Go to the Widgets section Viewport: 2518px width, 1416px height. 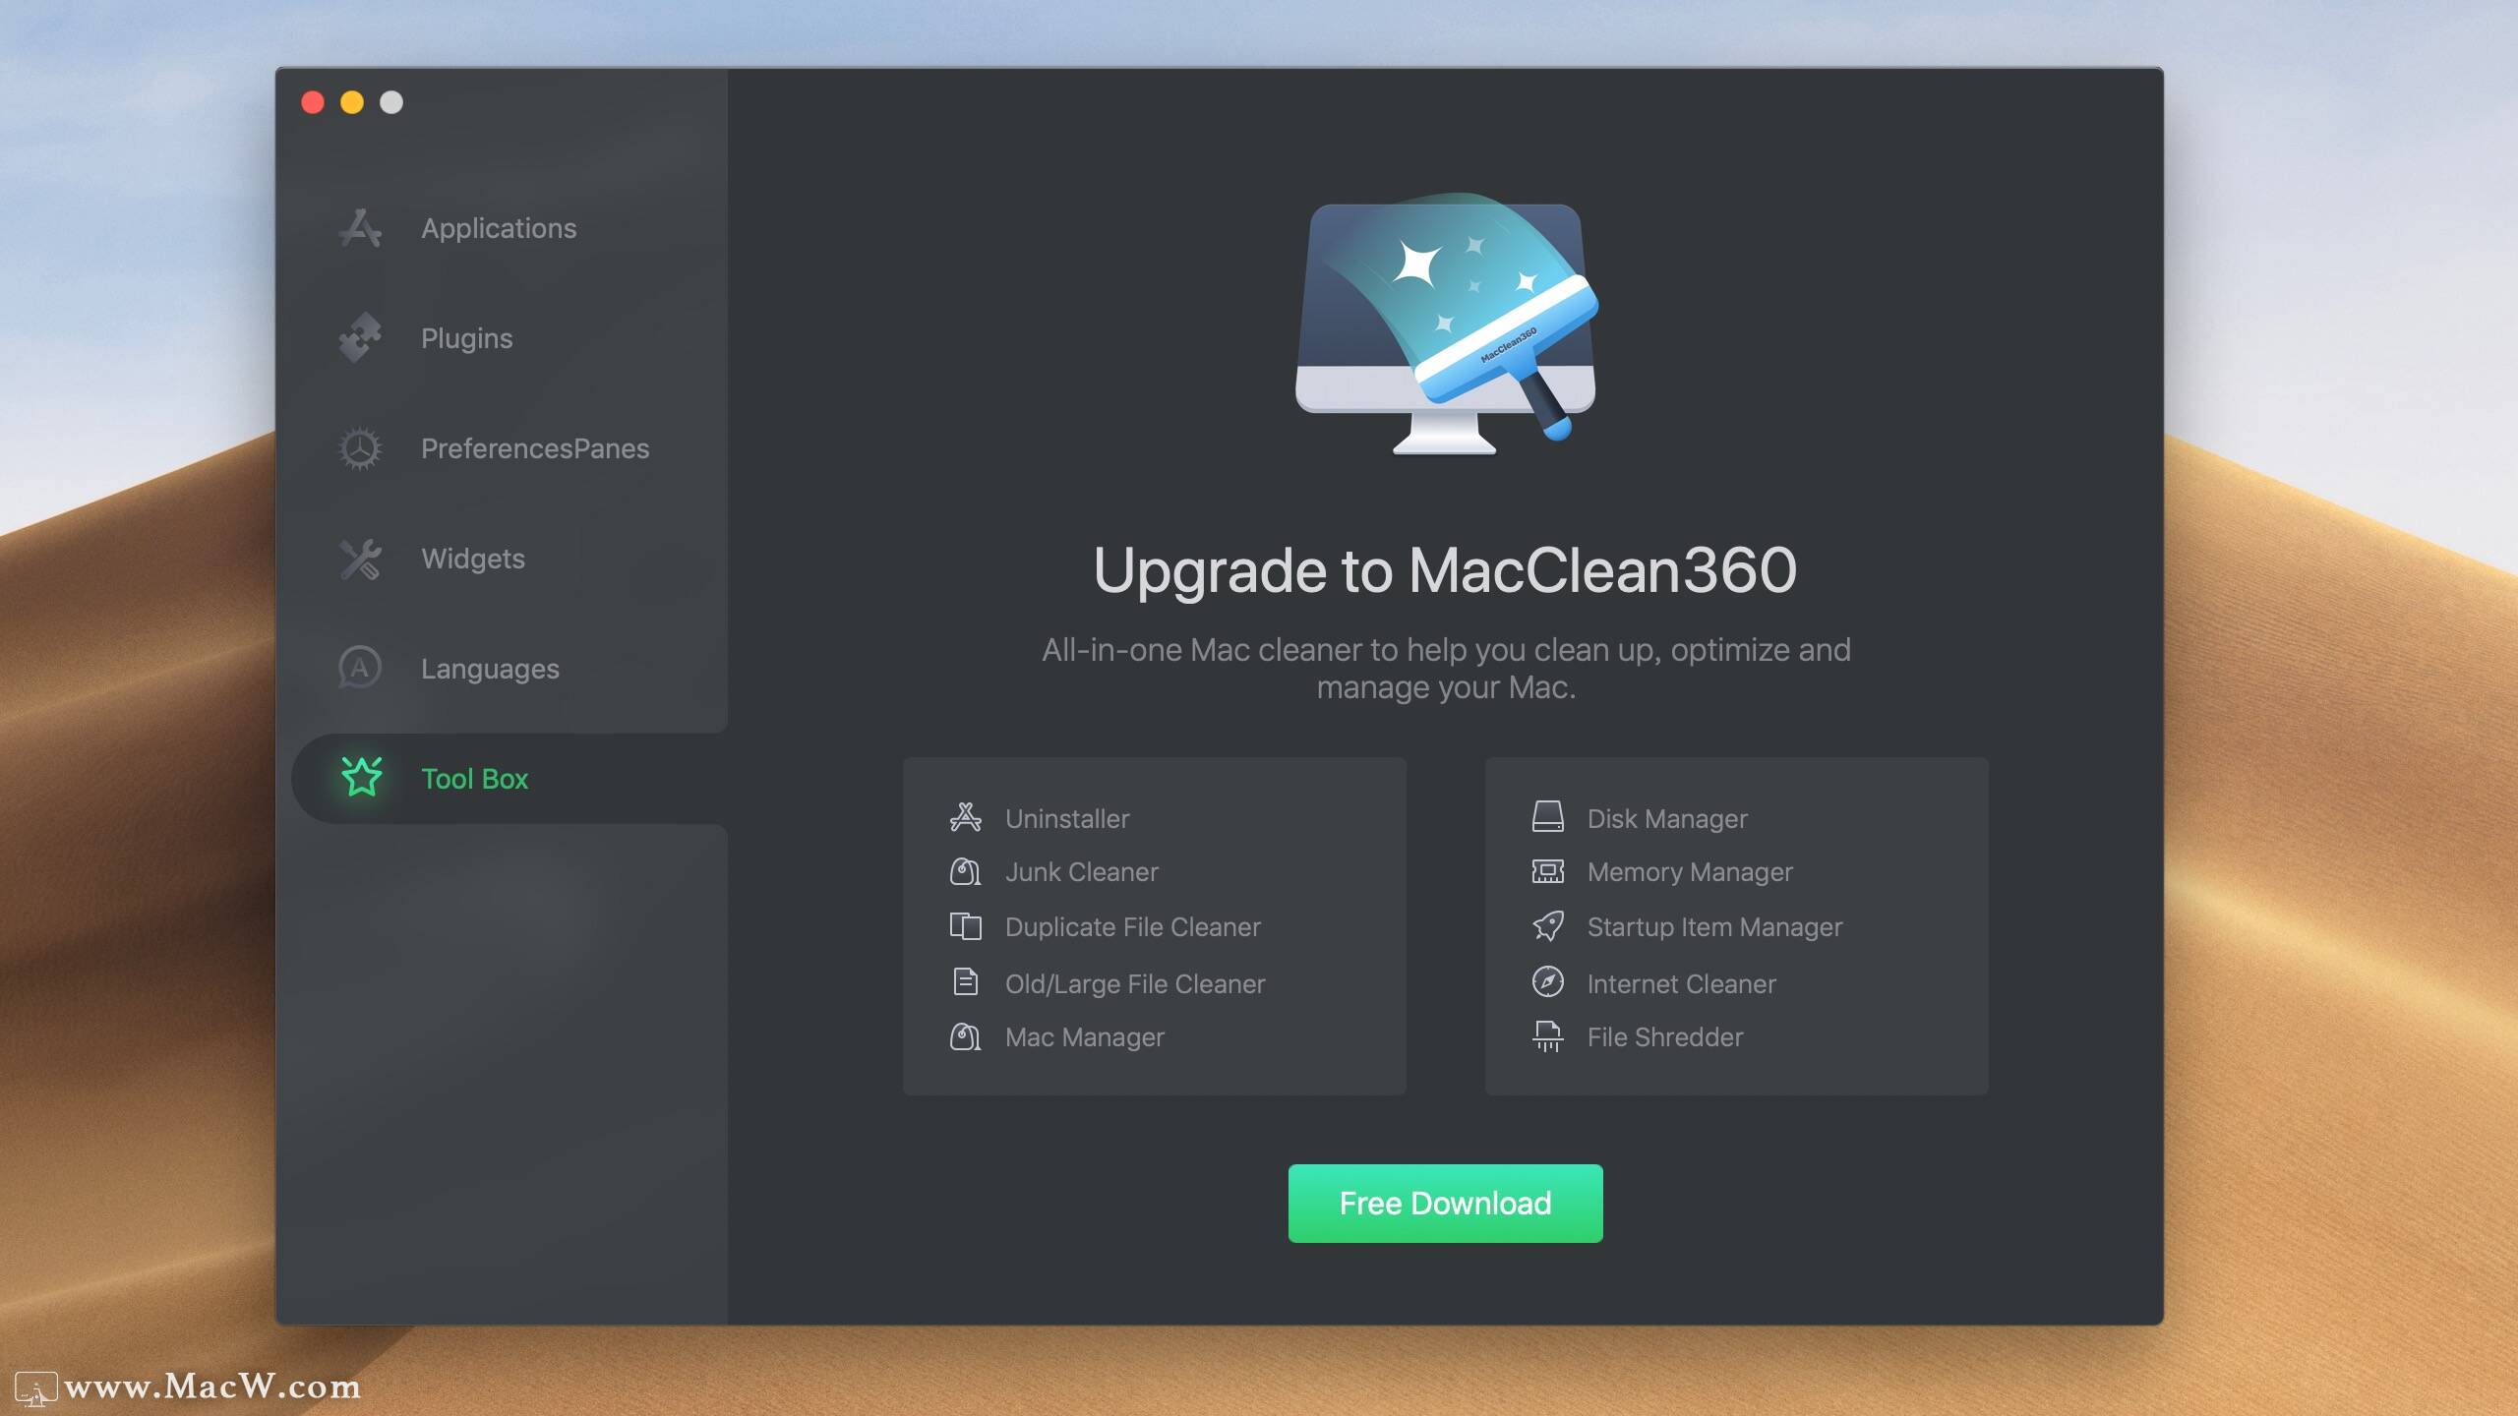(x=510, y=559)
